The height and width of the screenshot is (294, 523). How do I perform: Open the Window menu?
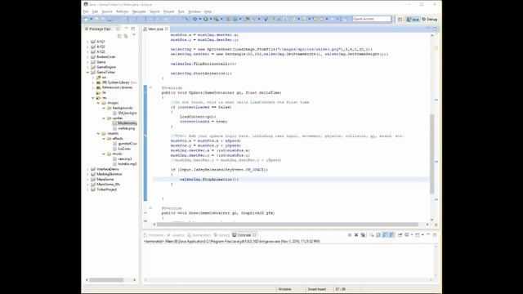[x=194, y=11]
